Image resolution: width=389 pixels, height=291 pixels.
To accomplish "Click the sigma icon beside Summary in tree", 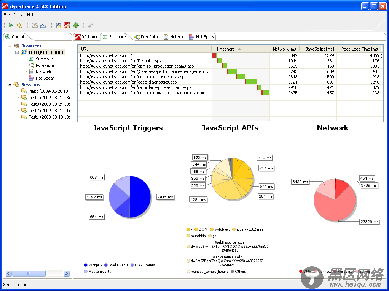I will point(31,59).
